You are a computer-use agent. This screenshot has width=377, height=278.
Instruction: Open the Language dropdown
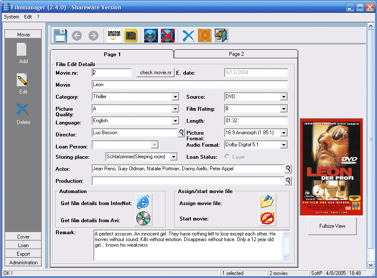[175, 121]
